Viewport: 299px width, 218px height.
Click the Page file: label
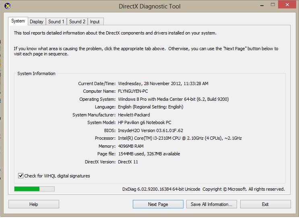pos(106,154)
